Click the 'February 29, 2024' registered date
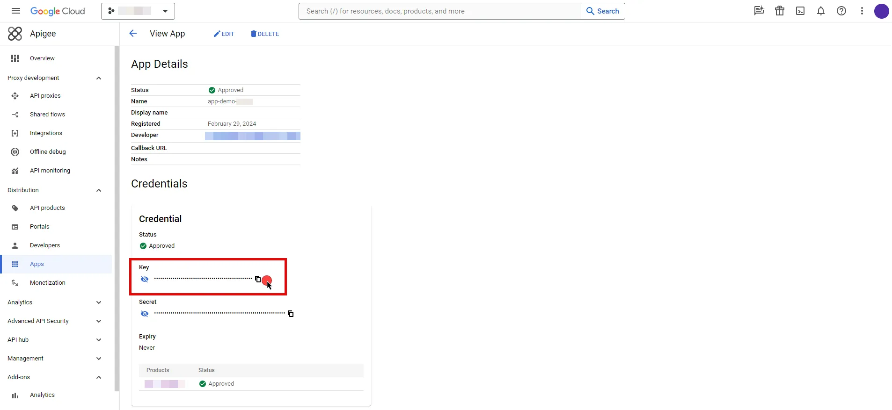This screenshot has width=892, height=410. [232, 124]
